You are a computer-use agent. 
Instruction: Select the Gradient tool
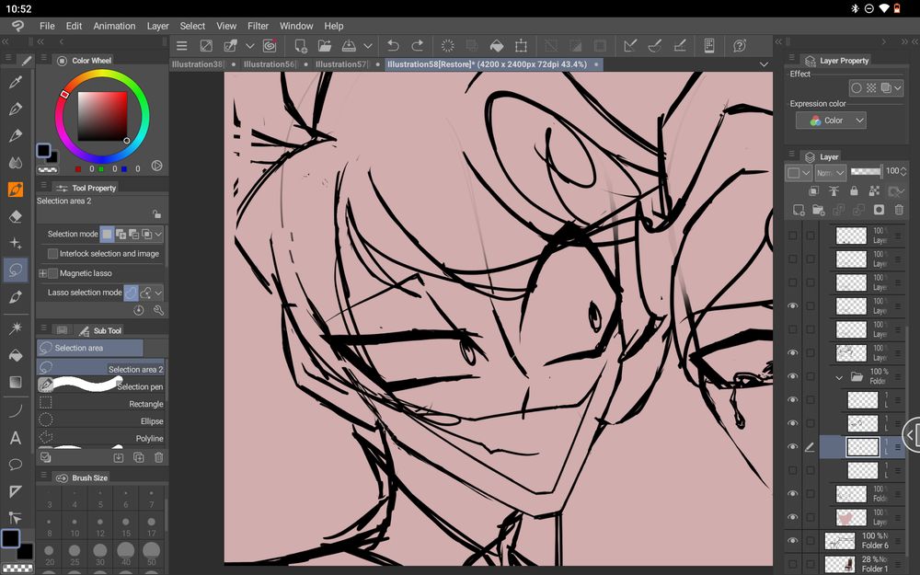[16, 382]
